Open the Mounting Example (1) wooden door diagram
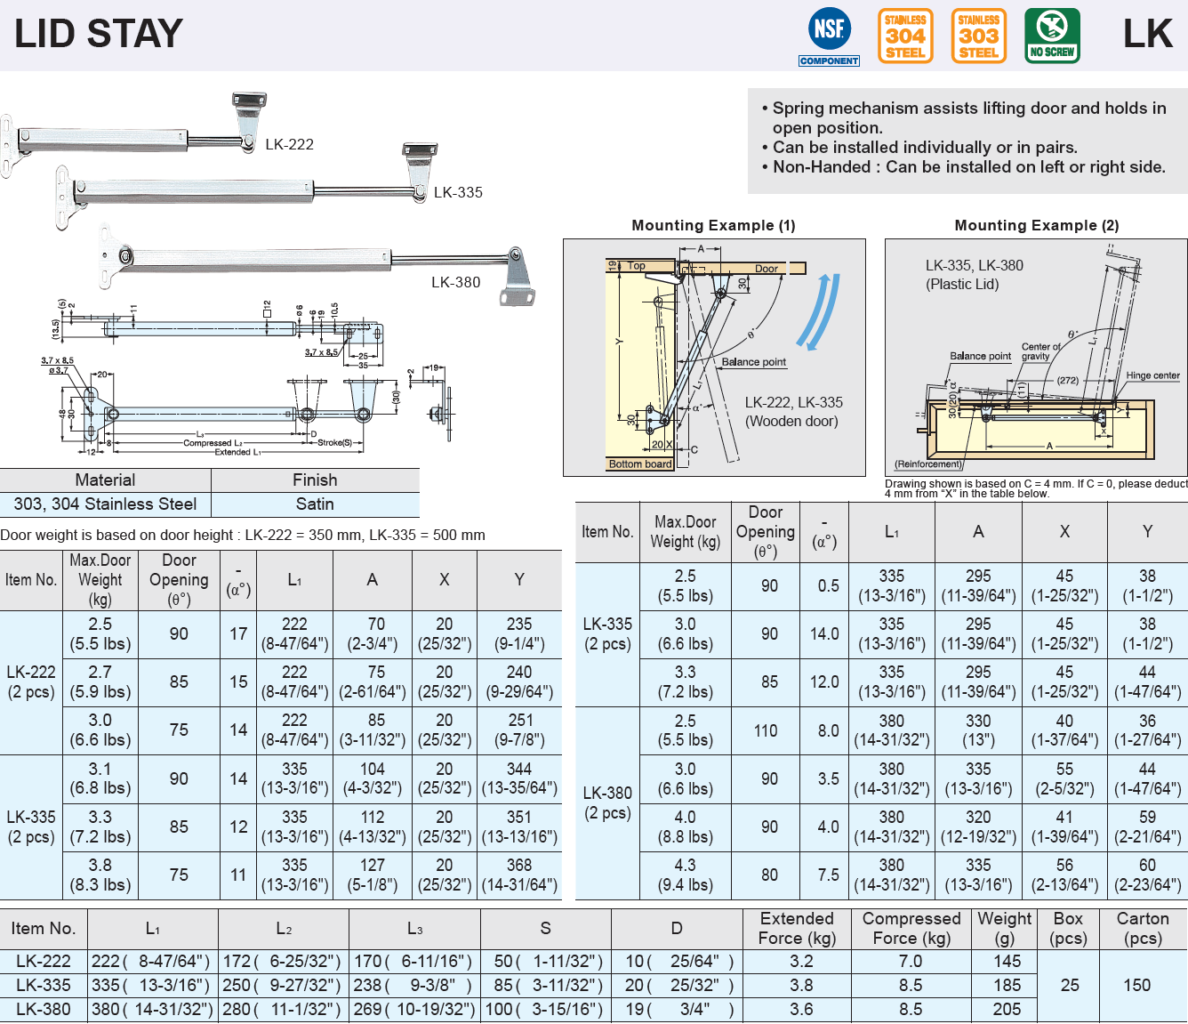Screen dimensions: 1188x1024 tap(714, 357)
